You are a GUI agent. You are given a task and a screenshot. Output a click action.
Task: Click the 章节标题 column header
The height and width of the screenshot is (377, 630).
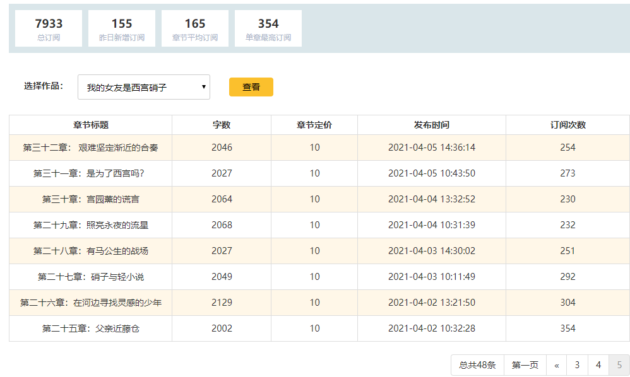(91, 125)
